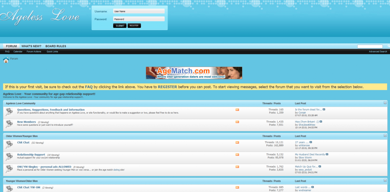Go to last post icon for '27 years ....'
390x192 pixels.
[311, 142]
